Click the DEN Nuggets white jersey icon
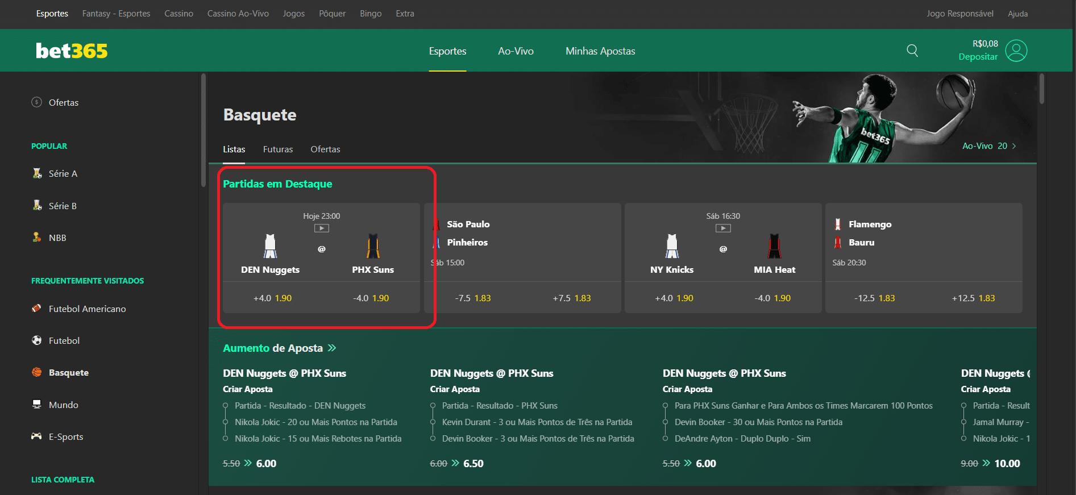The height and width of the screenshot is (495, 1076). (x=270, y=246)
